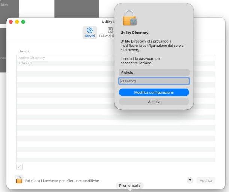Click the Utility Directory heading in the dialog
Viewport: 229px width, 192px height.
coord(134,33)
